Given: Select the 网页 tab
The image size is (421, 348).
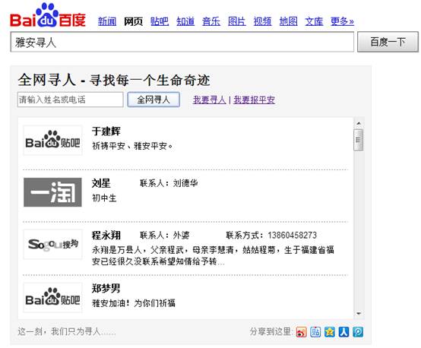Looking at the screenshot, I should click(133, 21).
